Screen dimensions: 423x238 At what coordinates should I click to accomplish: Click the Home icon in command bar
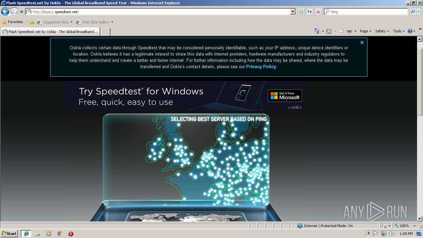pyautogui.click(x=317, y=31)
